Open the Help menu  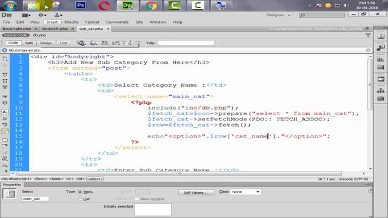coord(178,22)
